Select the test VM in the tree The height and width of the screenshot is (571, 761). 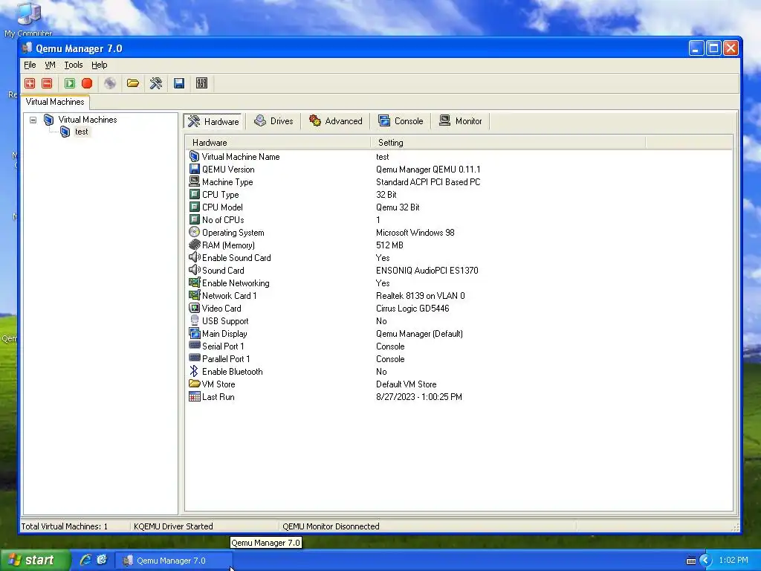click(81, 132)
